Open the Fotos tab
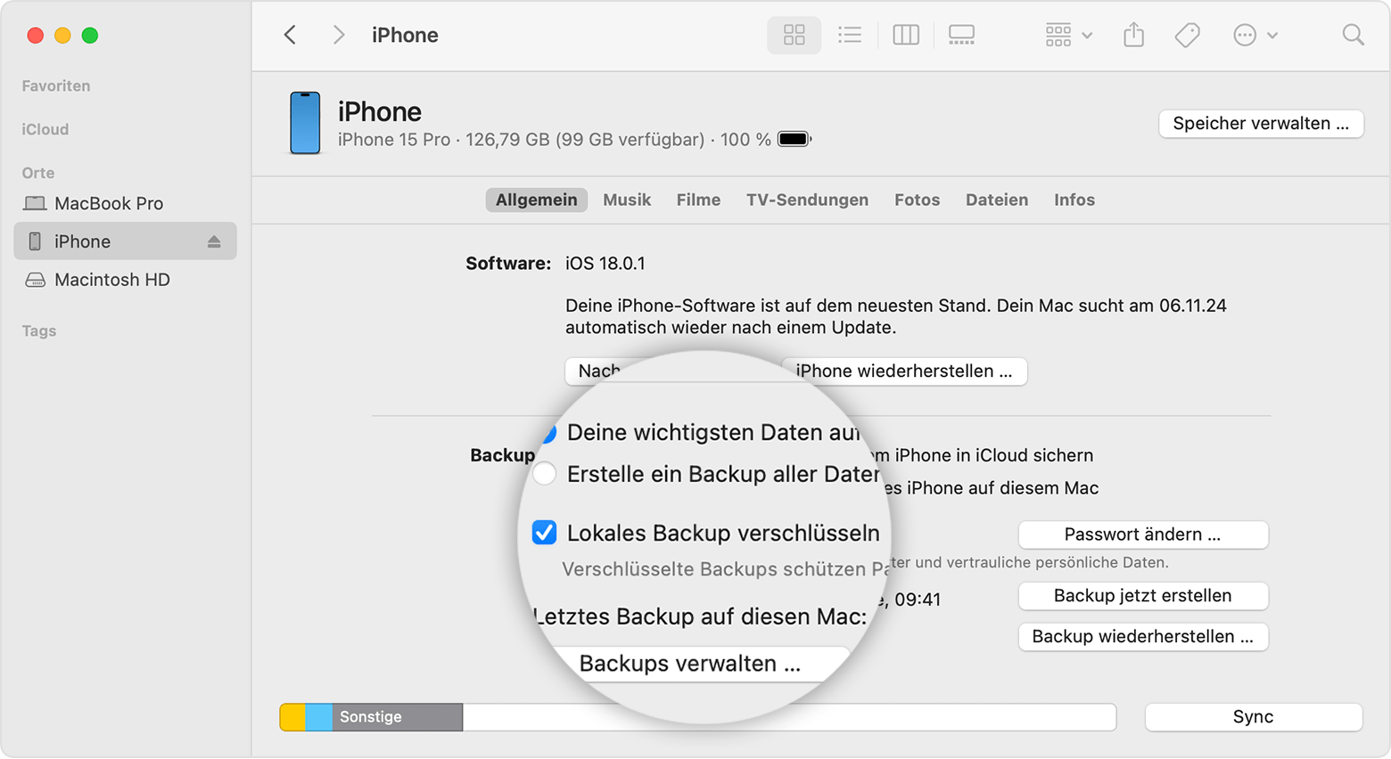1391x759 pixels. click(x=917, y=200)
